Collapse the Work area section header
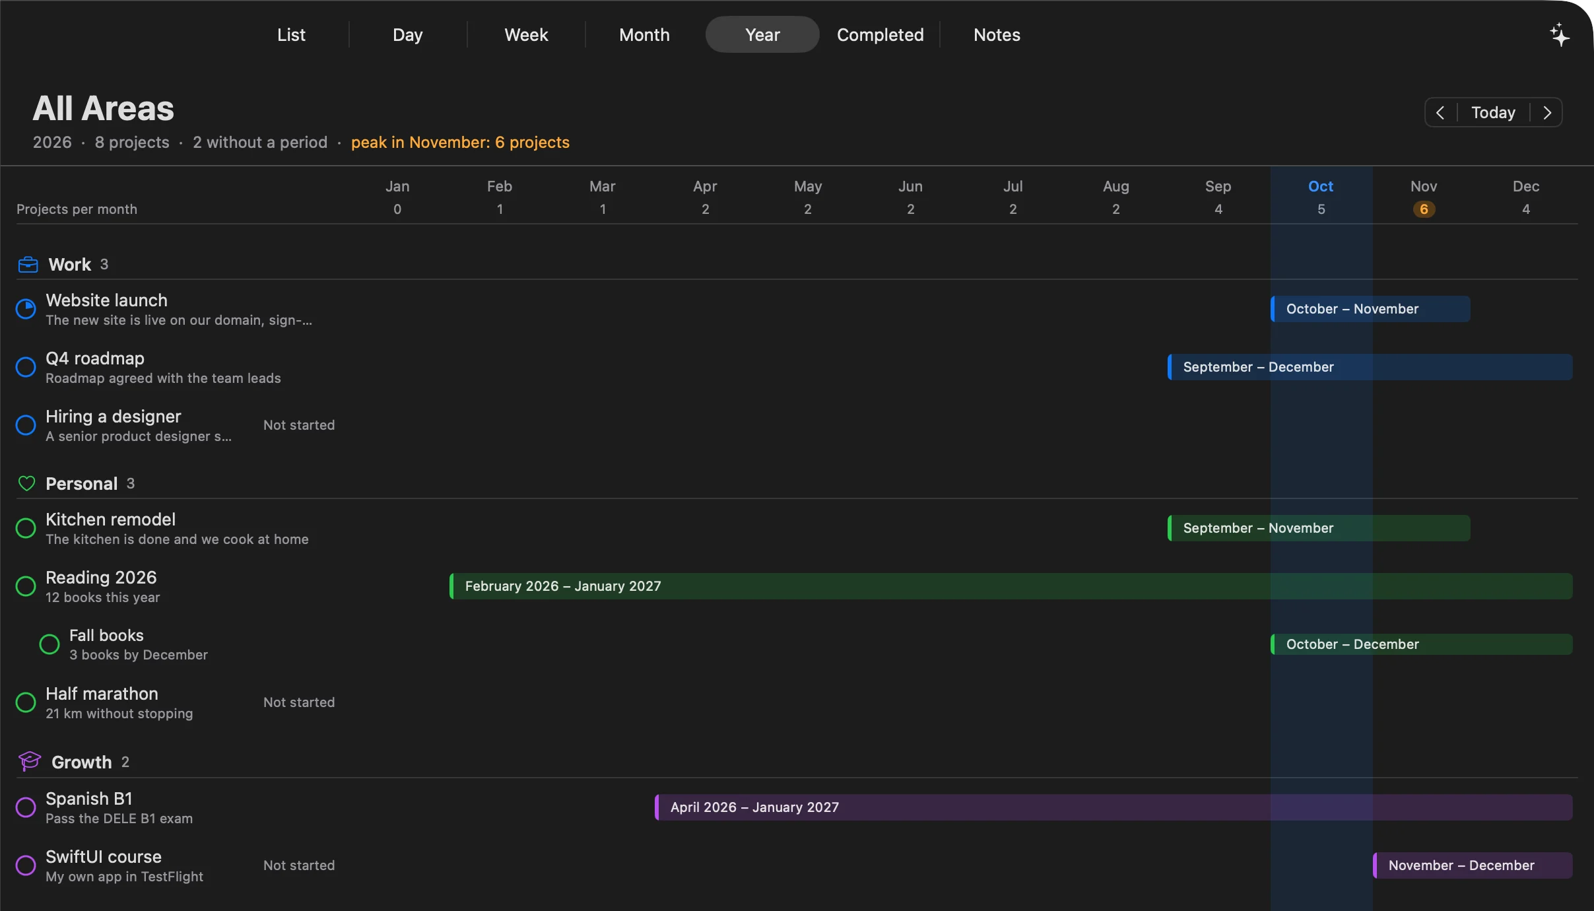This screenshot has width=1594, height=911. click(70, 265)
